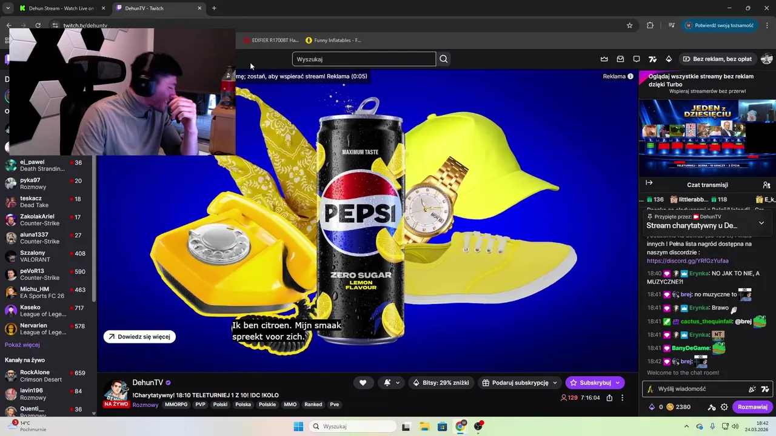This screenshot has height=436, width=776.
Task: Open the moderator sword tools icon
Action: point(712,407)
